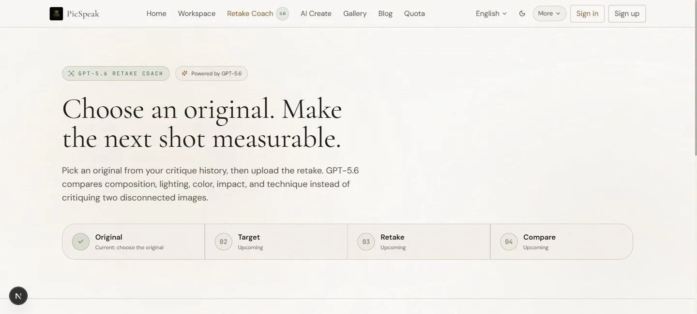Select the Original step
This screenshot has width=697, height=314.
(134, 242)
